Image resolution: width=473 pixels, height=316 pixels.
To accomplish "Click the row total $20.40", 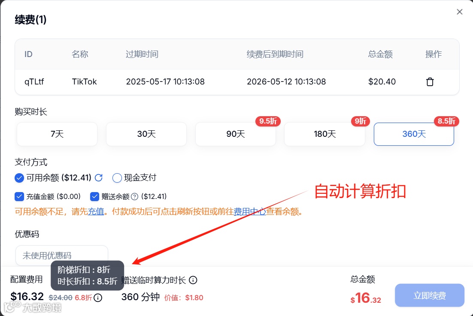I will pyautogui.click(x=382, y=81).
